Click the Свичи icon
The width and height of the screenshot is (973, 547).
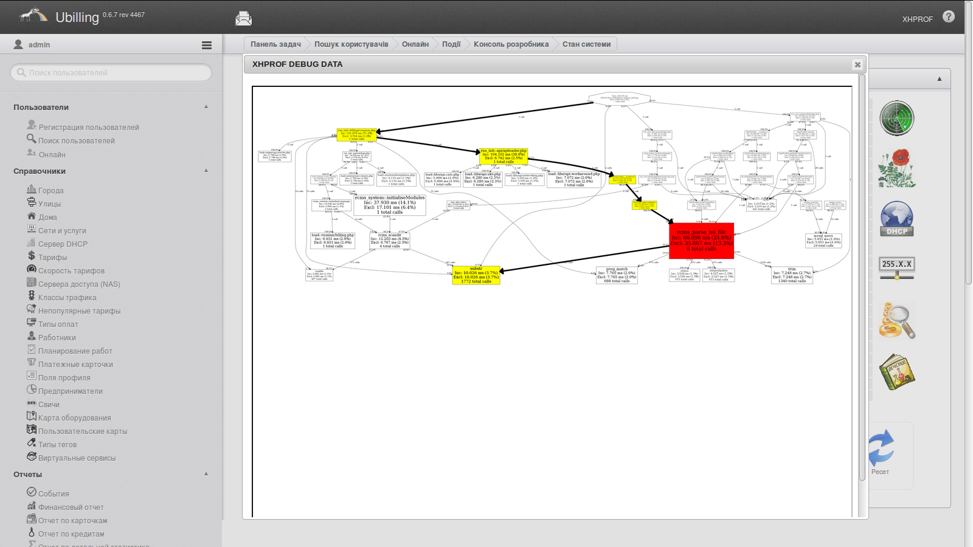[32, 403]
